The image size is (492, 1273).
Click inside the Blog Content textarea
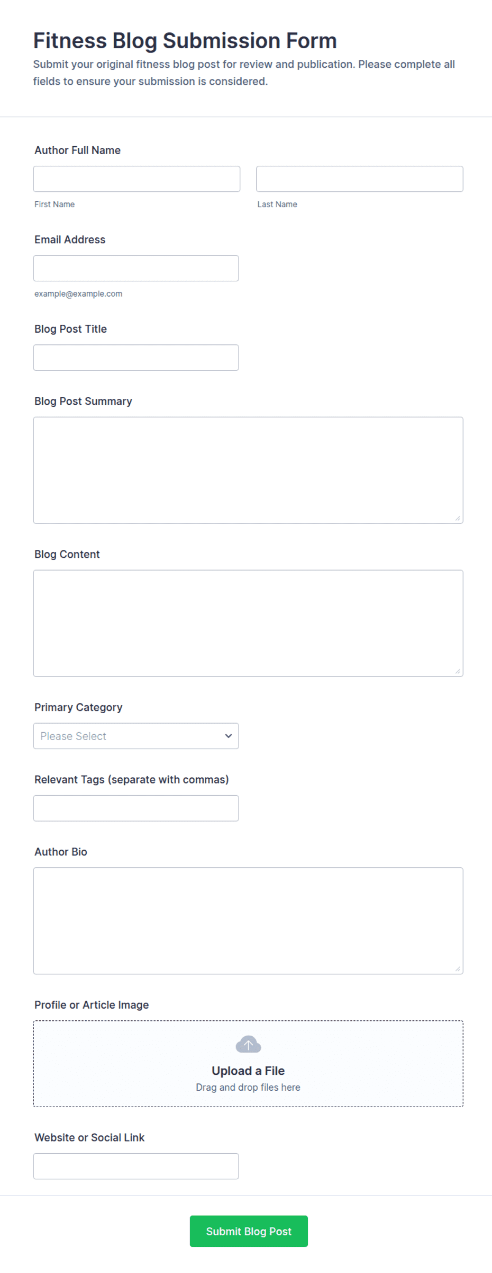(248, 624)
